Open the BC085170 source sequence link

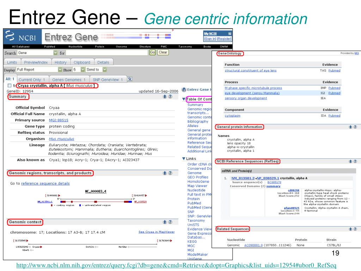point(274,182)
